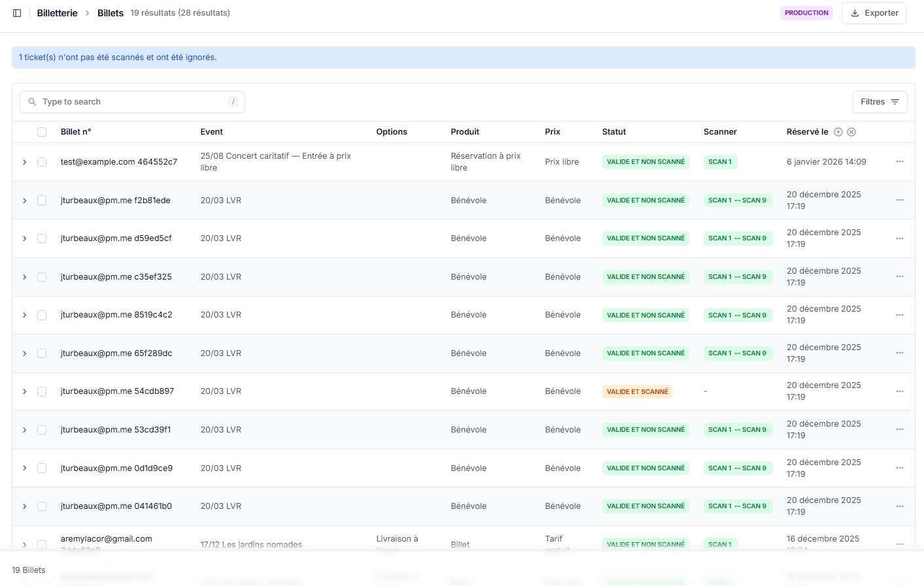Tick the select-all checkbox in the table header
Screen dimensions: 924x586
coord(42,132)
